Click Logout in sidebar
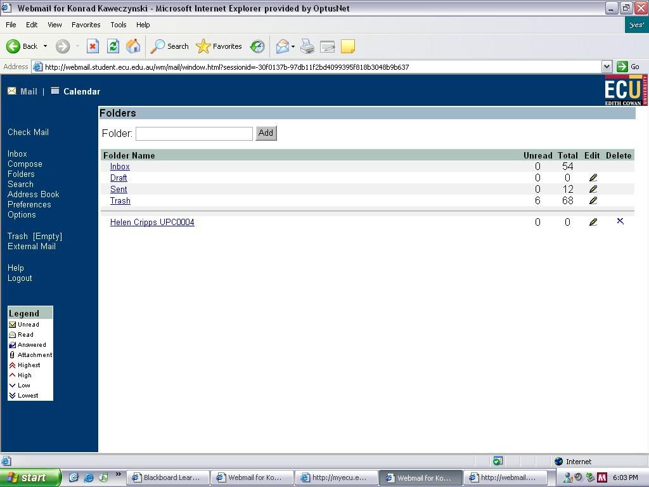Viewport: 649px width, 487px height. (x=20, y=278)
